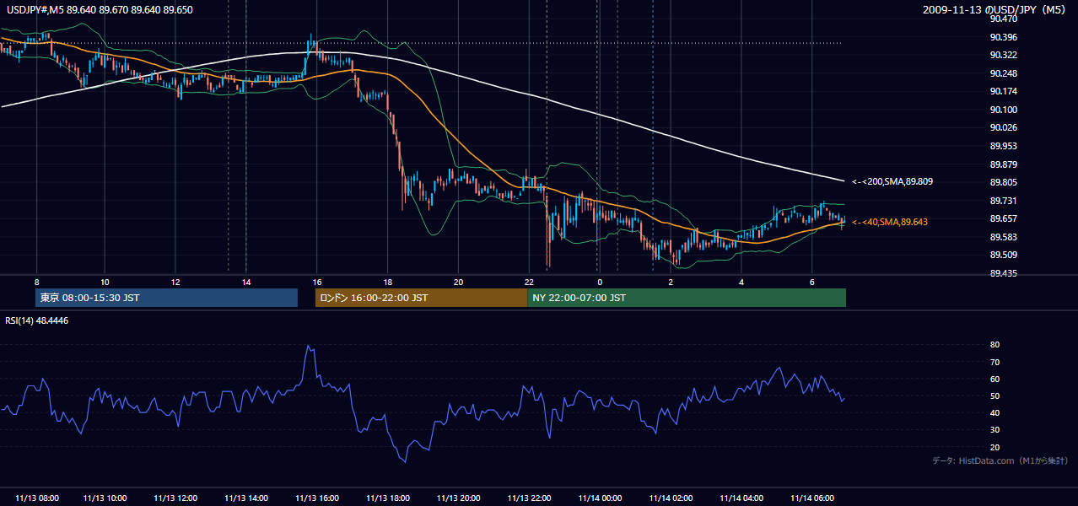Click bottom time label 11/13 20:00
This screenshot has width=1078, height=506.
[458, 498]
